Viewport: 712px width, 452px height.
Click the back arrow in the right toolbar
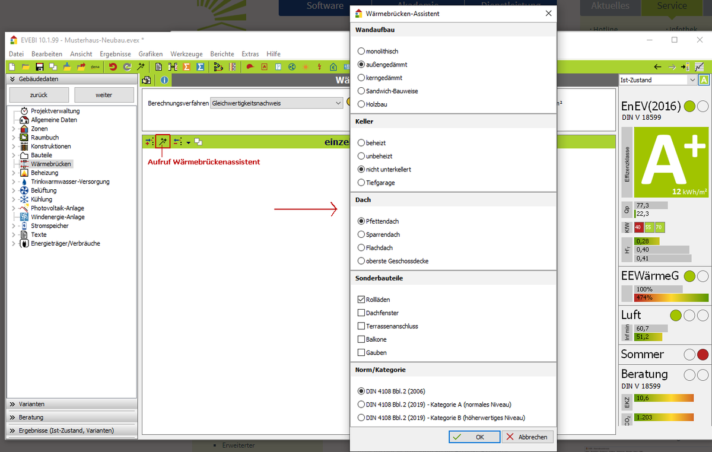(x=657, y=66)
